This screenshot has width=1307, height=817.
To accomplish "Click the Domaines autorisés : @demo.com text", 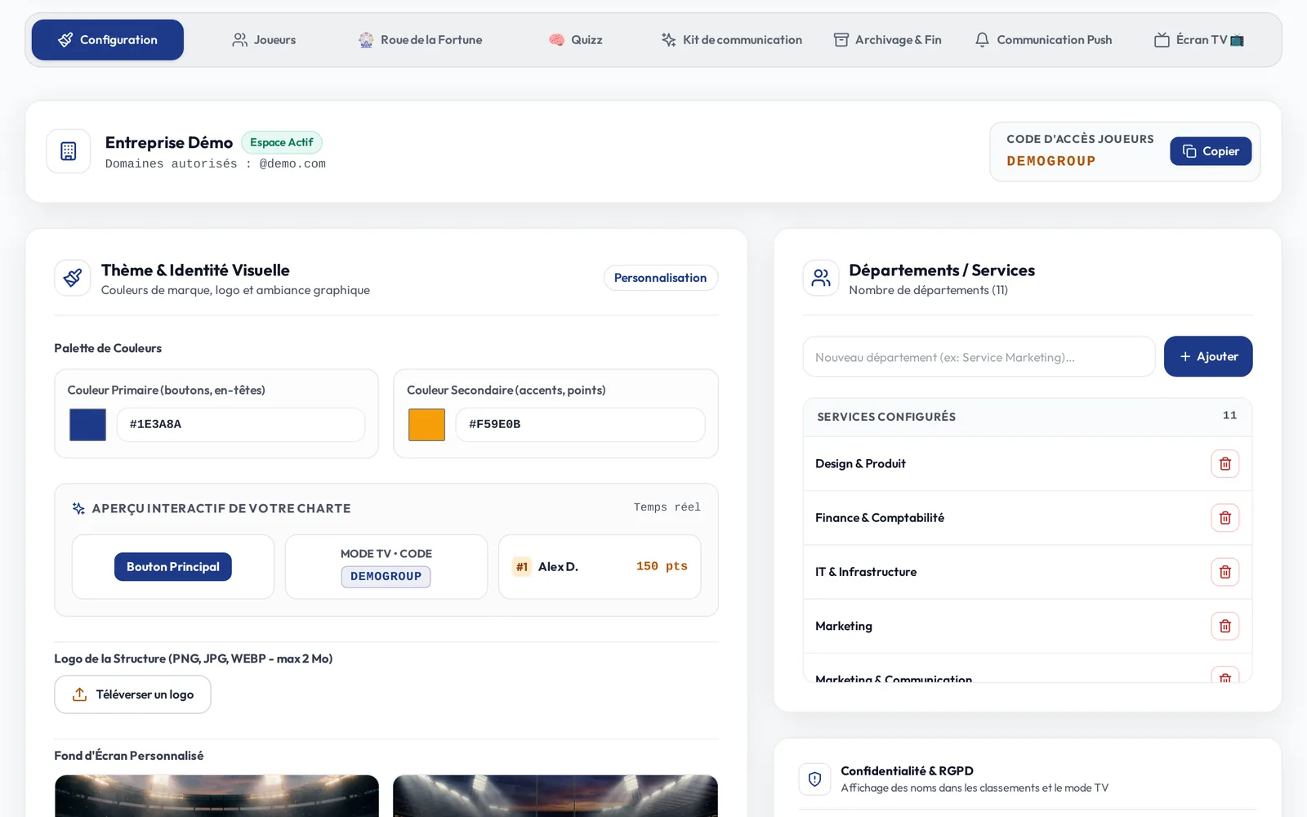I will pos(216,164).
